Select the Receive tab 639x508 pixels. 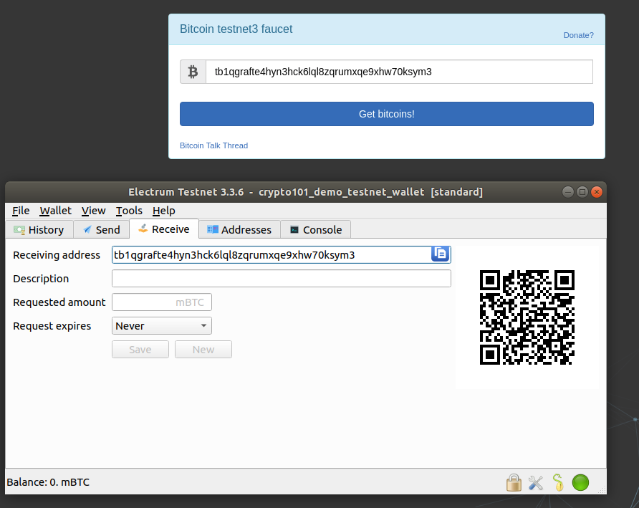click(x=164, y=229)
